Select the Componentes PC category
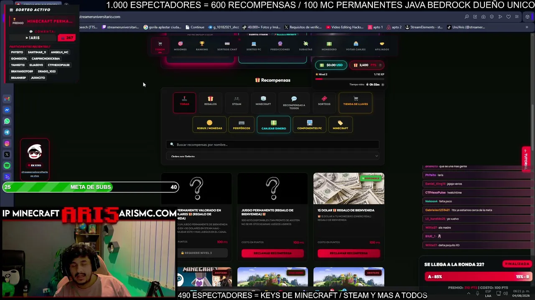Viewport: 535px width, 300px height. 309,125
